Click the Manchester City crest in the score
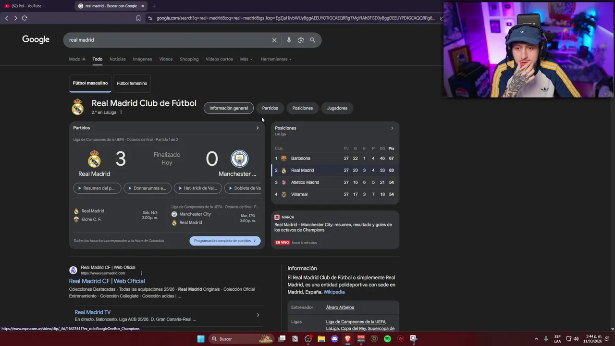 [239, 159]
